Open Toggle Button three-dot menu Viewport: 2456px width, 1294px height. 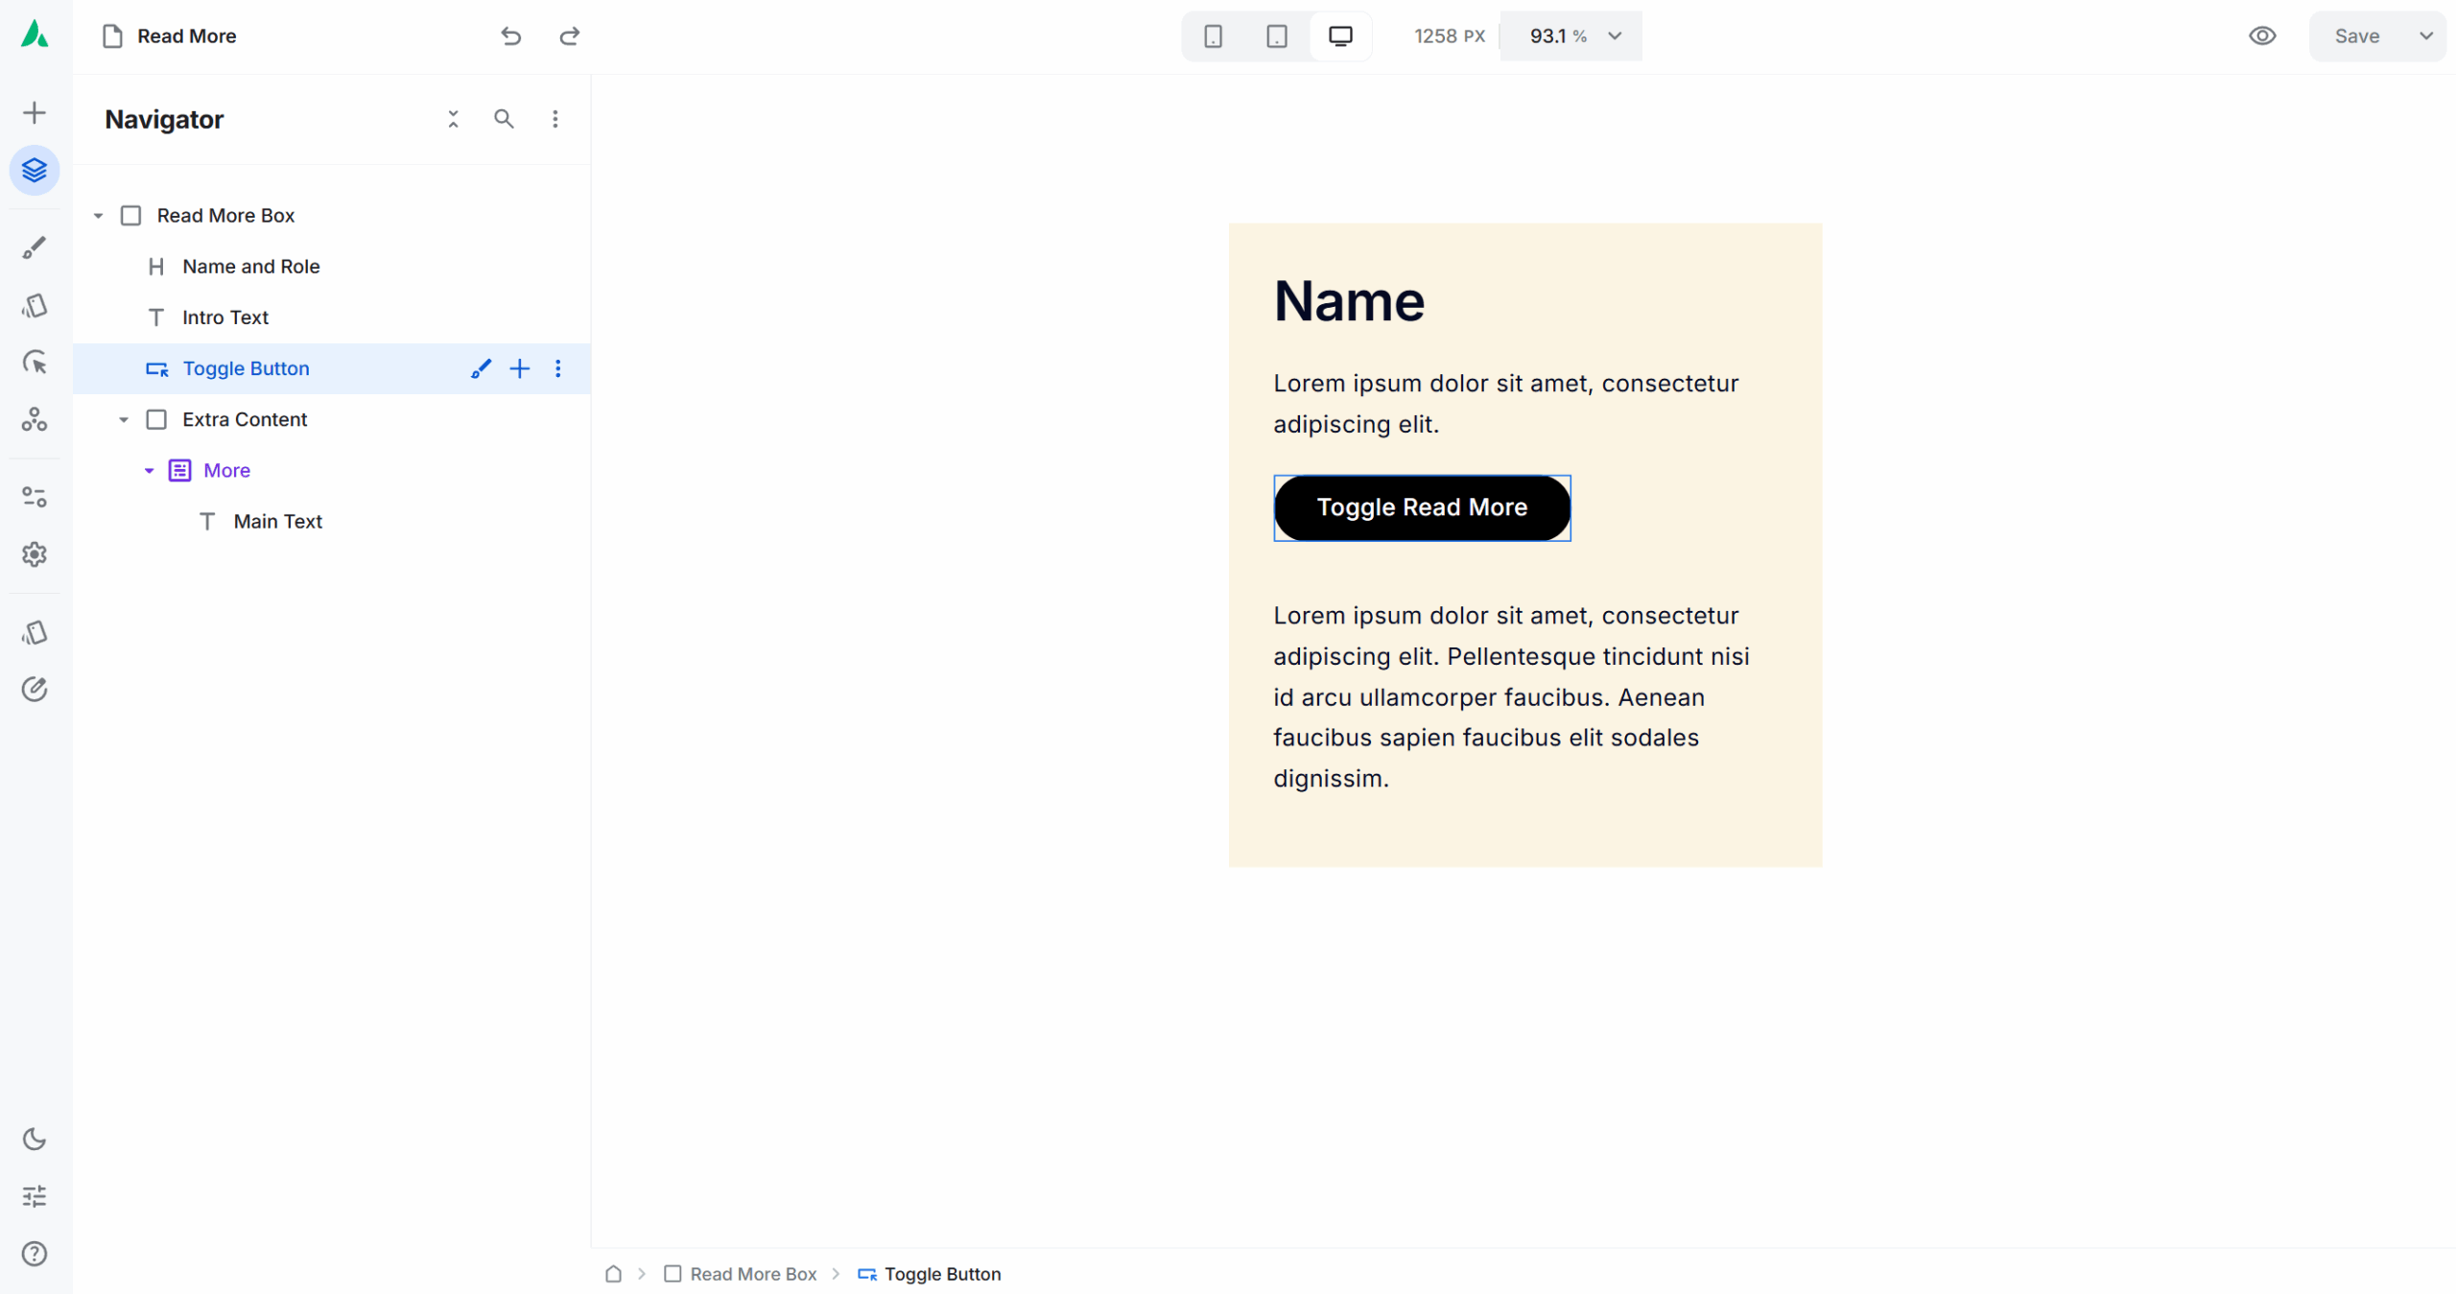pos(557,368)
